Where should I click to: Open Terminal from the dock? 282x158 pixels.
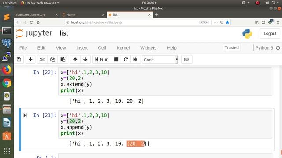pos(7,30)
